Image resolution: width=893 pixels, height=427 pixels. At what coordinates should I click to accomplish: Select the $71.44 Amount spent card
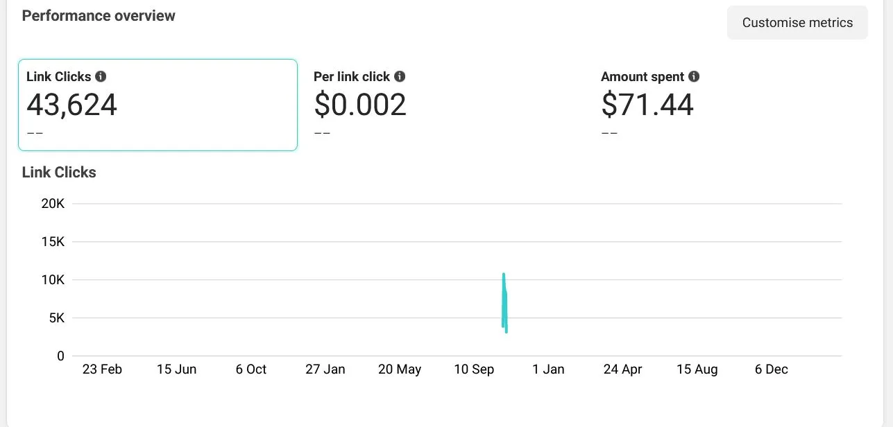[729, 105]
